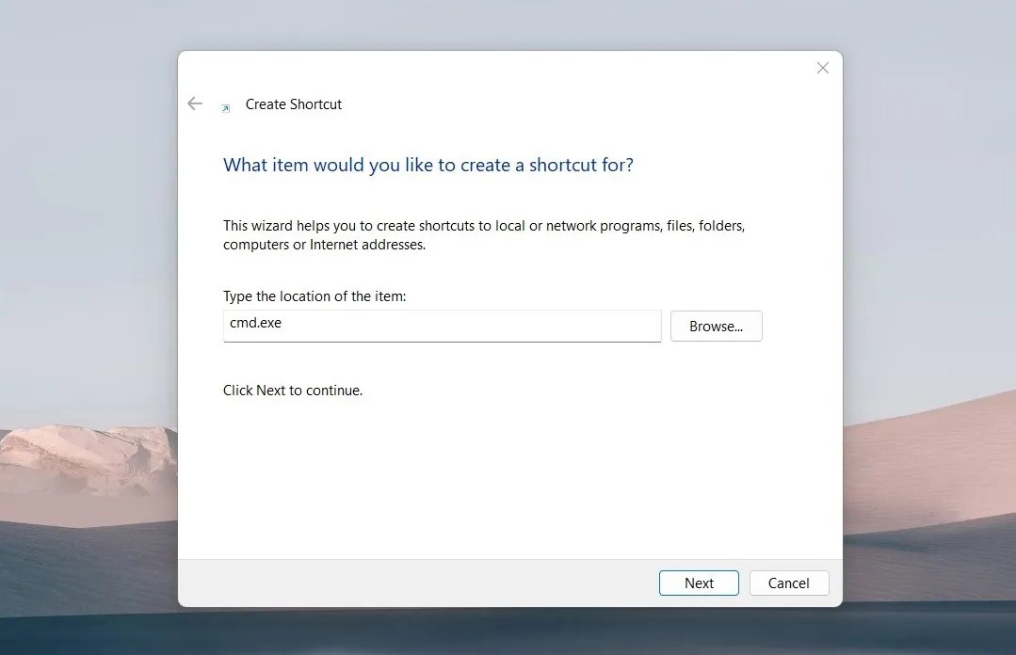Screen dimensions: 1016x655
Task: Click the back arrow in the wizard
Action: coord(194,104)
